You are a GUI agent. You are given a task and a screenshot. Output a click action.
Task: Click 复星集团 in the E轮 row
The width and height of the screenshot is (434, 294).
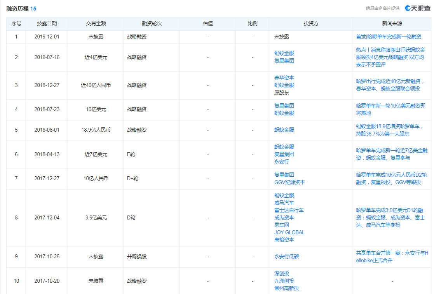[x=284, y=154]
